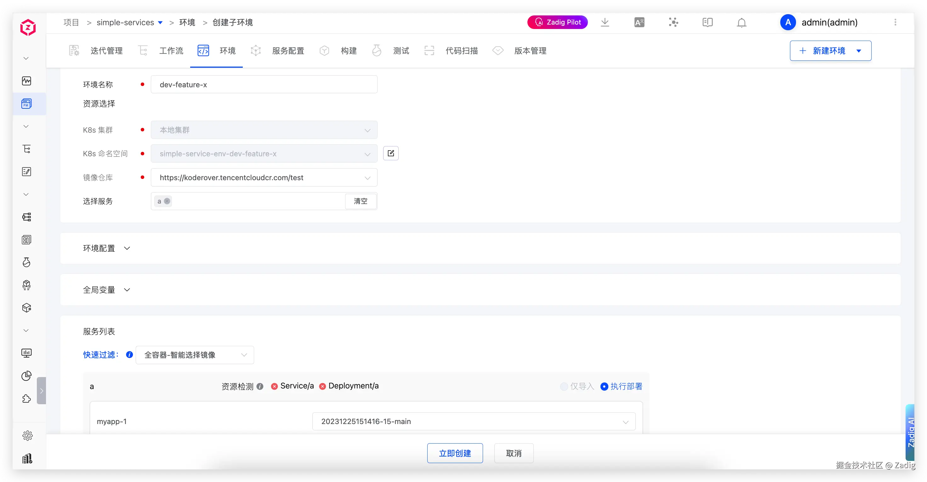Click the edit namespace icon button
The width and height of the screenshot is (927, 482).
(x=391, y=154)
